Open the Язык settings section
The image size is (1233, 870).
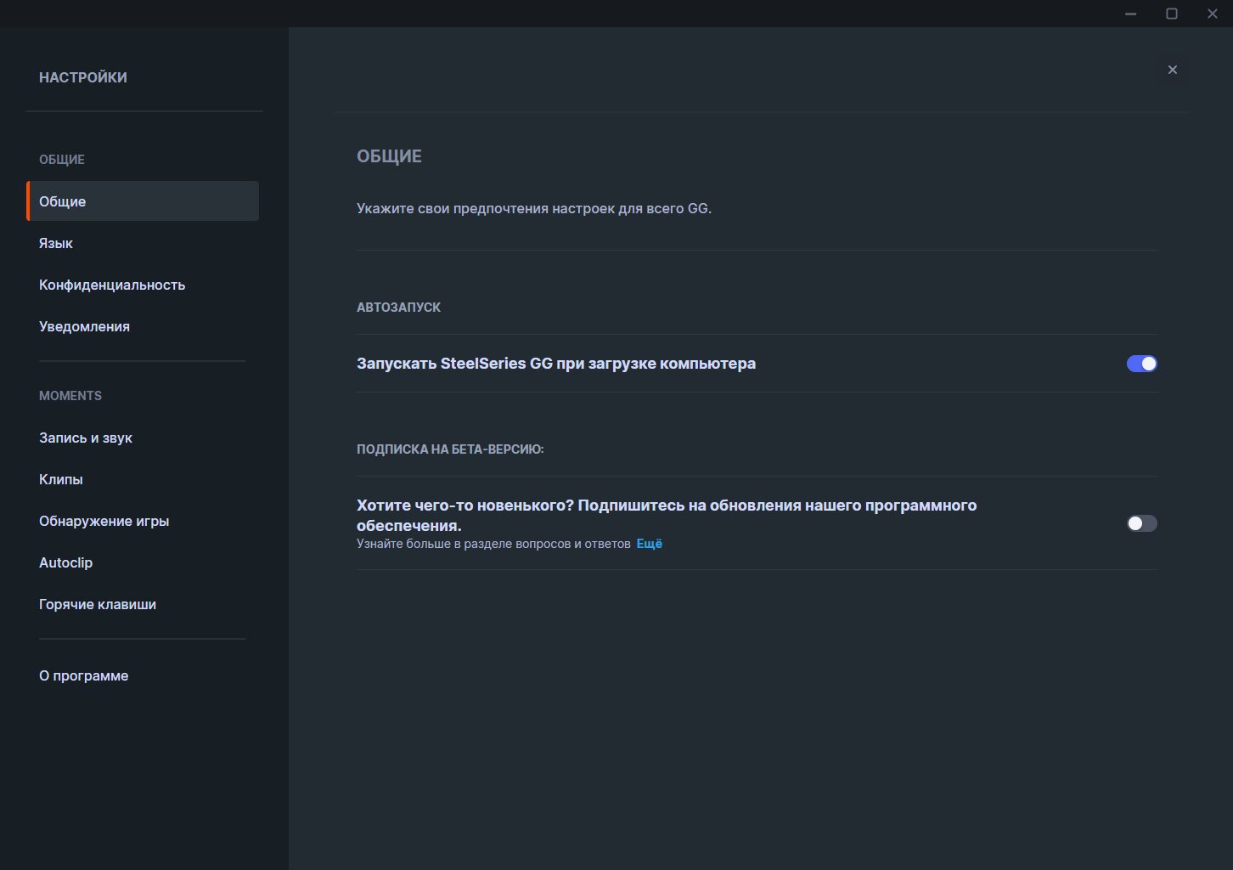(56, 243)
